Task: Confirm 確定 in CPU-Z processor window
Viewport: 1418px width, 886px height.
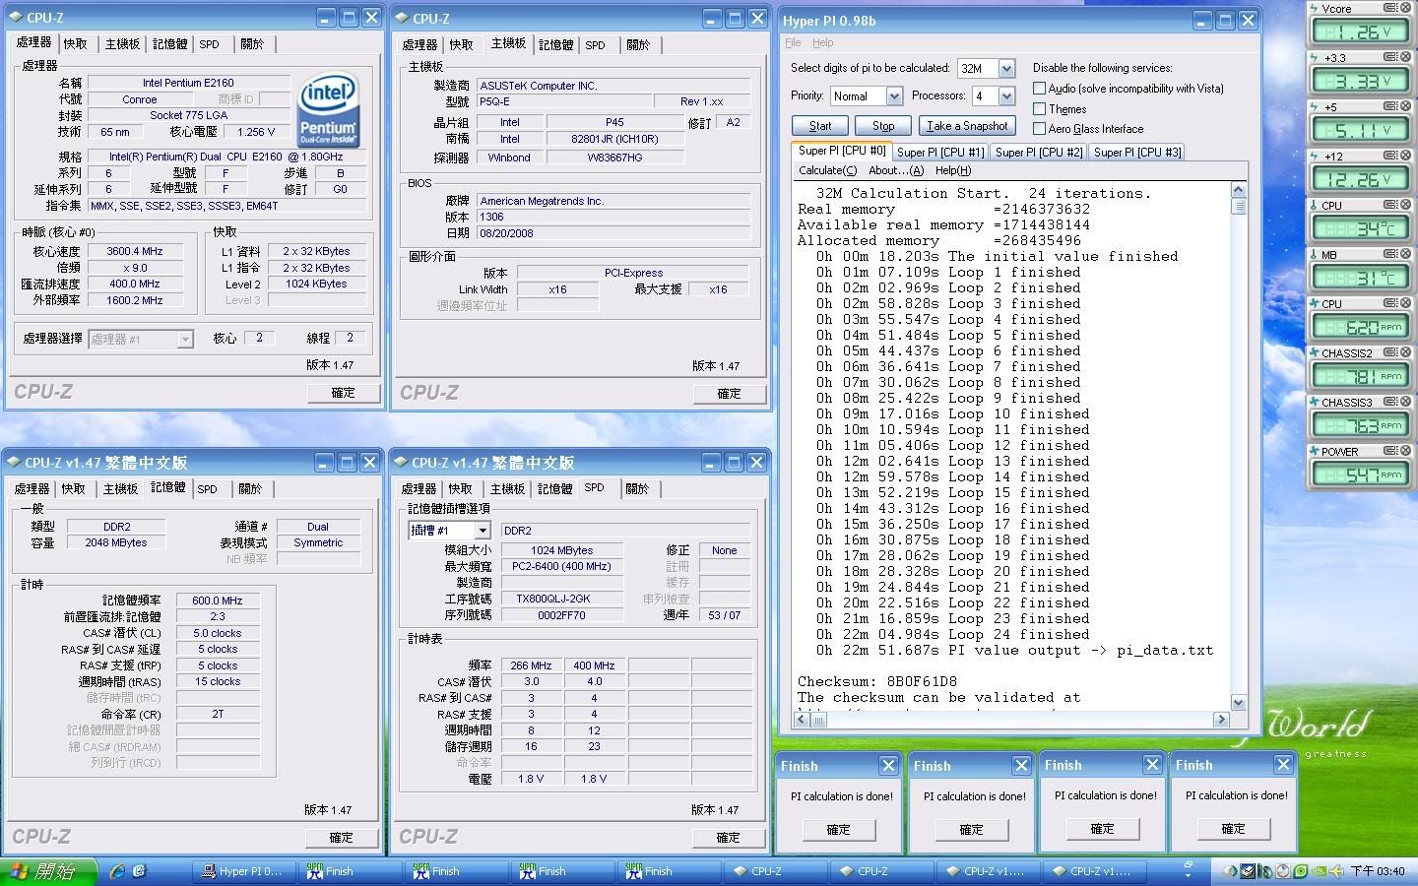Action: [343, 393]
